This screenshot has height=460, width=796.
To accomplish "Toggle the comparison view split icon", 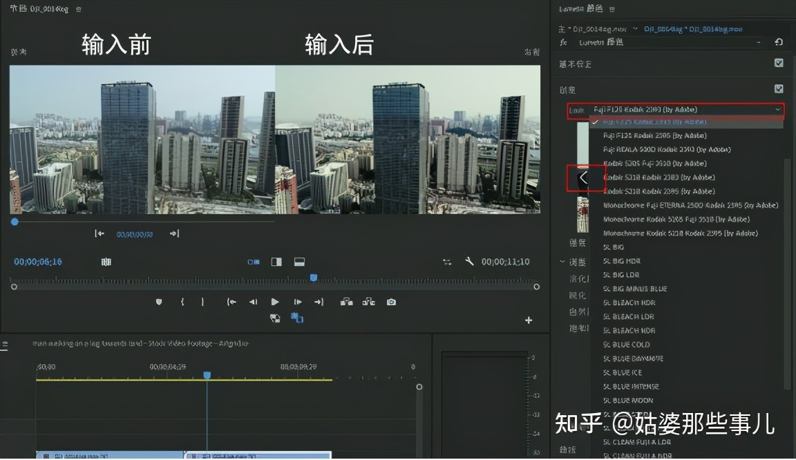I will (x=276, y=262).
